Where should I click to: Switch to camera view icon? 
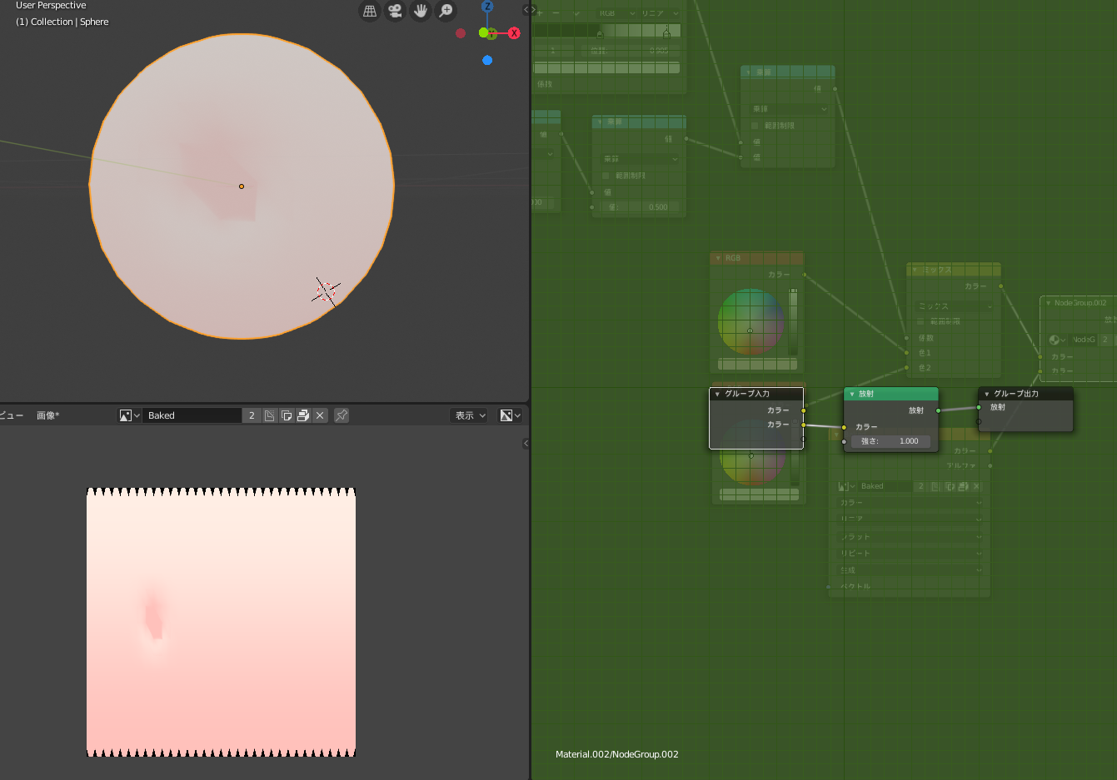395,11
